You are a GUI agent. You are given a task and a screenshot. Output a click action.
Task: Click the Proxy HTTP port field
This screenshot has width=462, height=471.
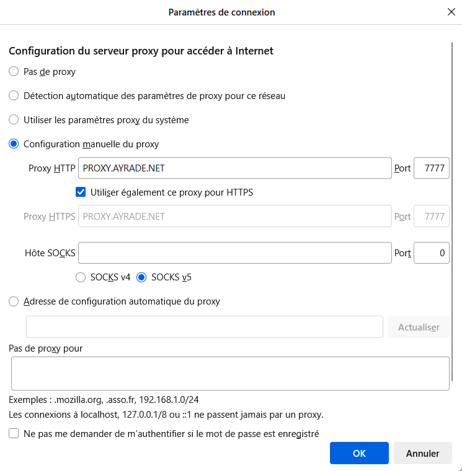coord(431,168)
